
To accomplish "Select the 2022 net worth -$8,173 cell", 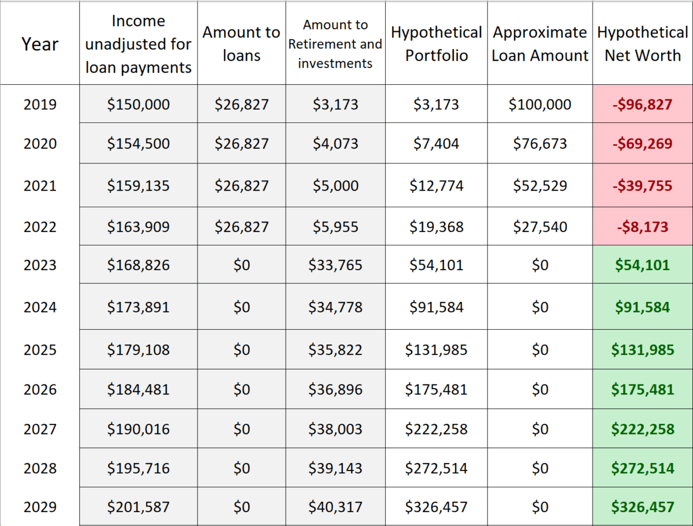I will tap(643, 226).
